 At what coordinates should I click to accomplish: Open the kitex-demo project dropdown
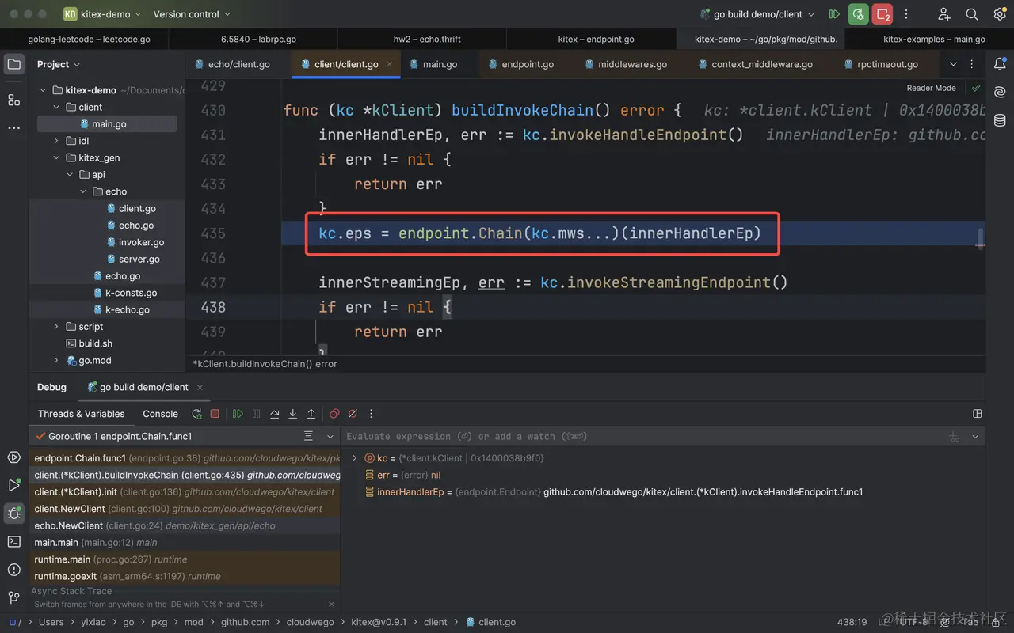click(x=102, y=14)
